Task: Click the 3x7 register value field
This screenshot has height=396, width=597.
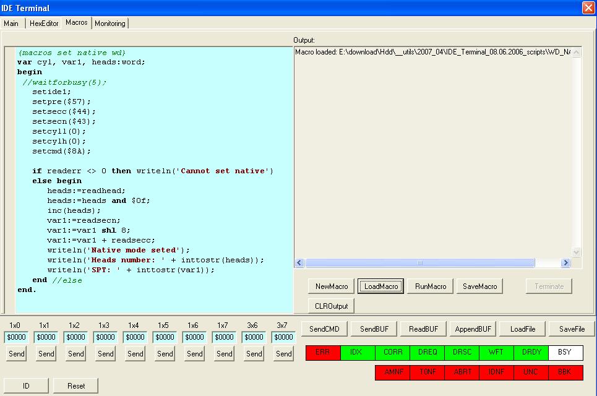Action: pyautogui.click(x=283, y=337)
